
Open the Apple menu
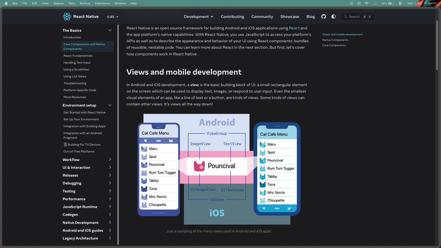point(6,3)
